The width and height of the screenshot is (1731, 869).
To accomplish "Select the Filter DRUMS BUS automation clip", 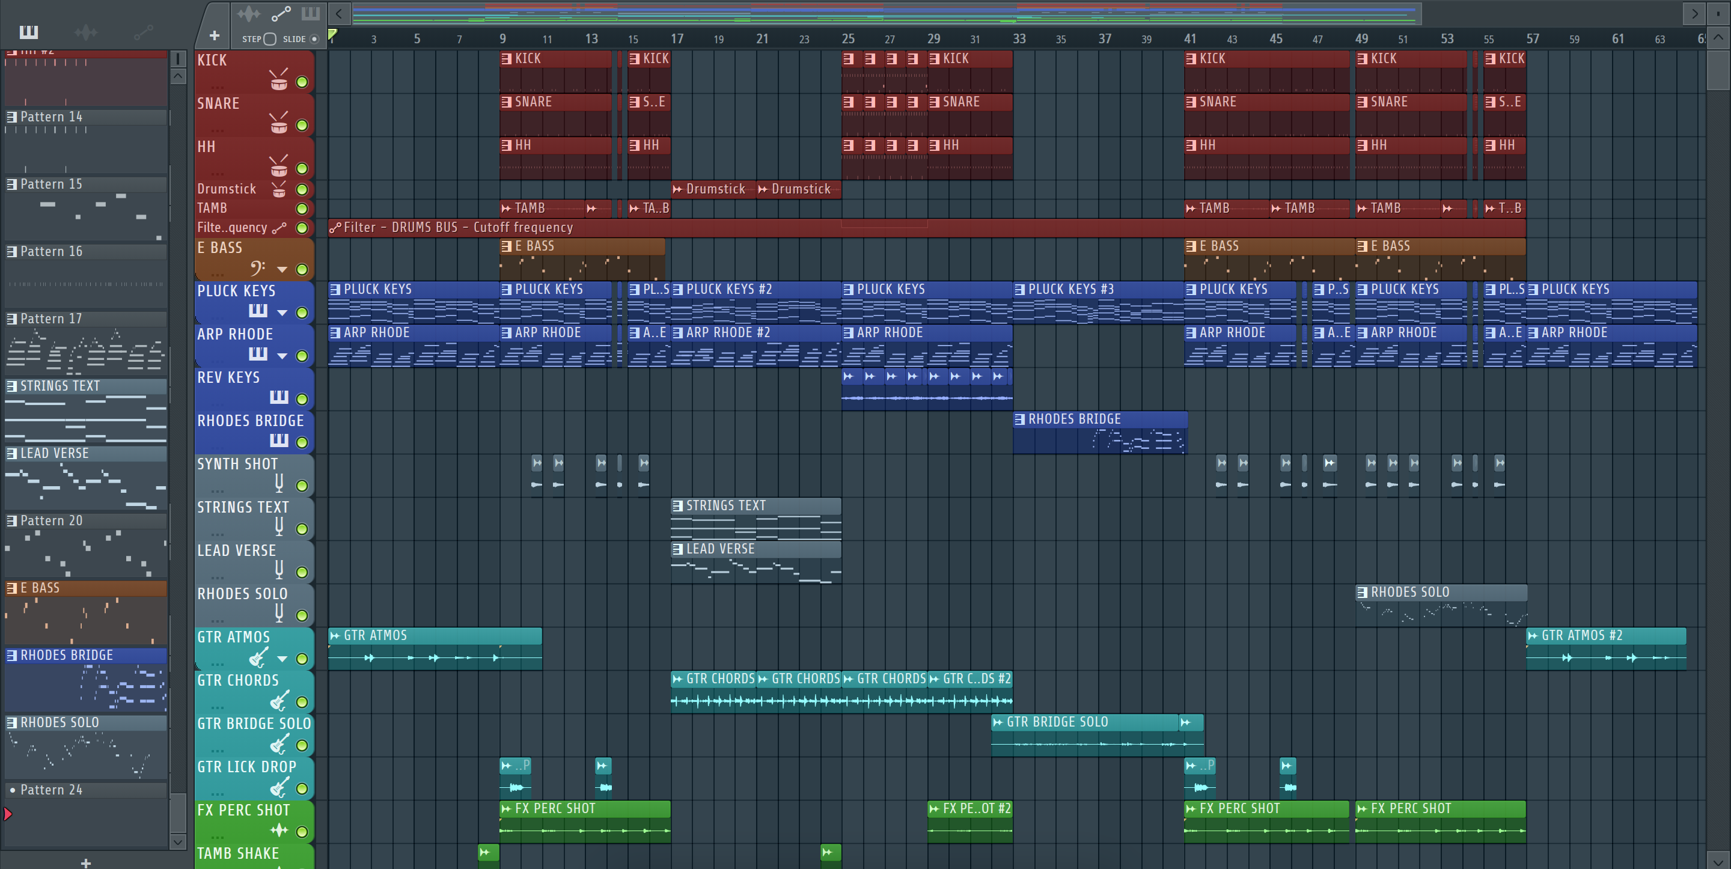I will click(x=927, y=228).
